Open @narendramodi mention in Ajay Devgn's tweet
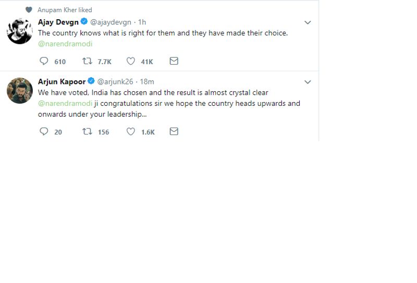The width and height of the screenshot is (417, 283). [65, 44]
